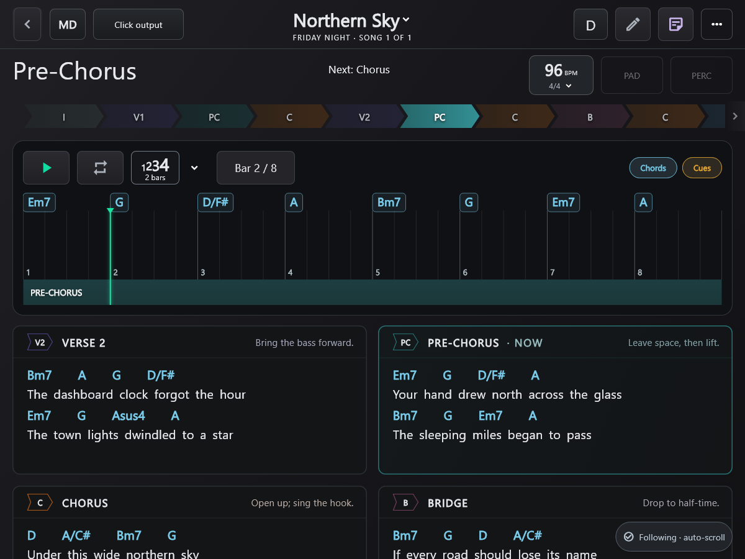Toggle the loop section icon
745x559 pixels.
pyautogui.click(x=100, y=168)
